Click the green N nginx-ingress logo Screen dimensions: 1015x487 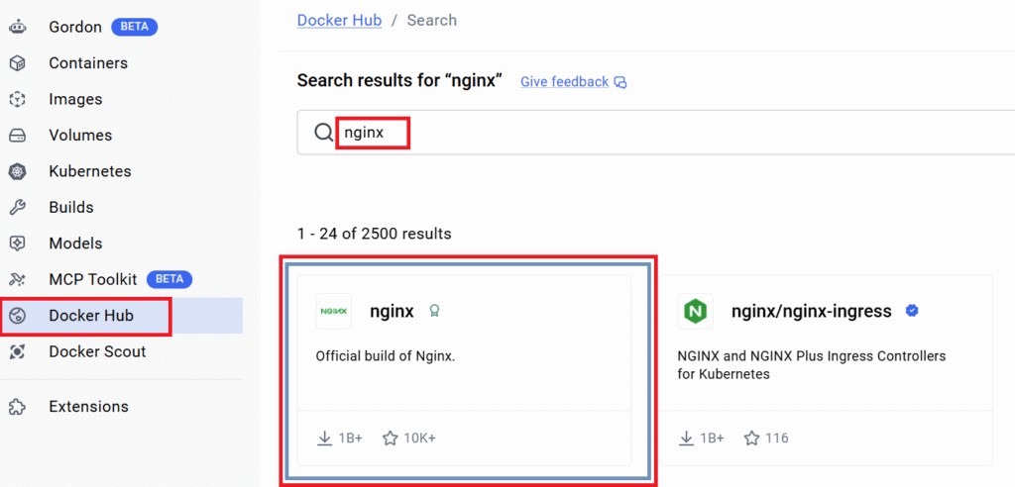[695, 311]
